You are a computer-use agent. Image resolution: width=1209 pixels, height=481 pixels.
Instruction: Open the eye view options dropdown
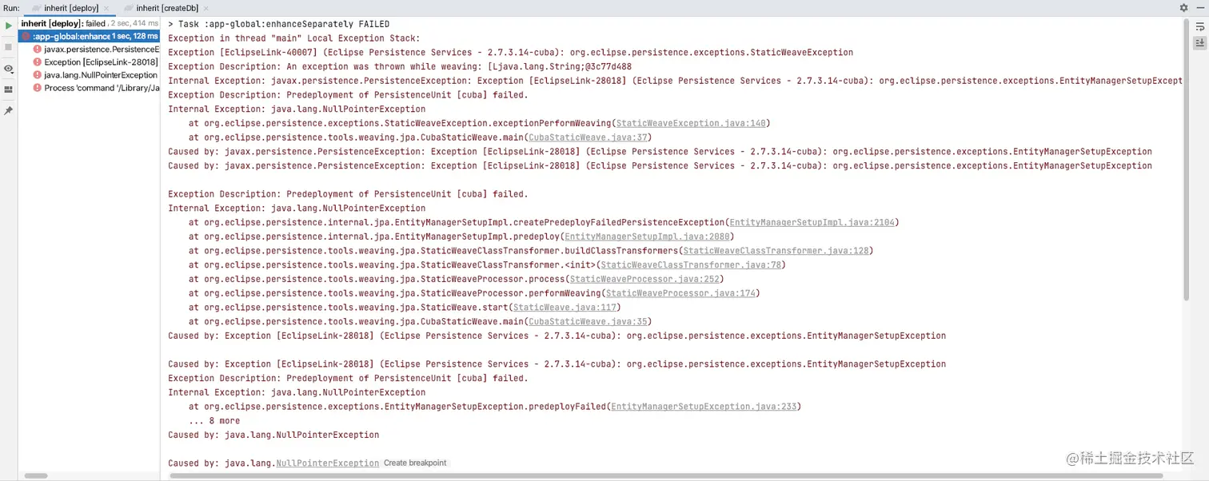(x=9, y=69)
